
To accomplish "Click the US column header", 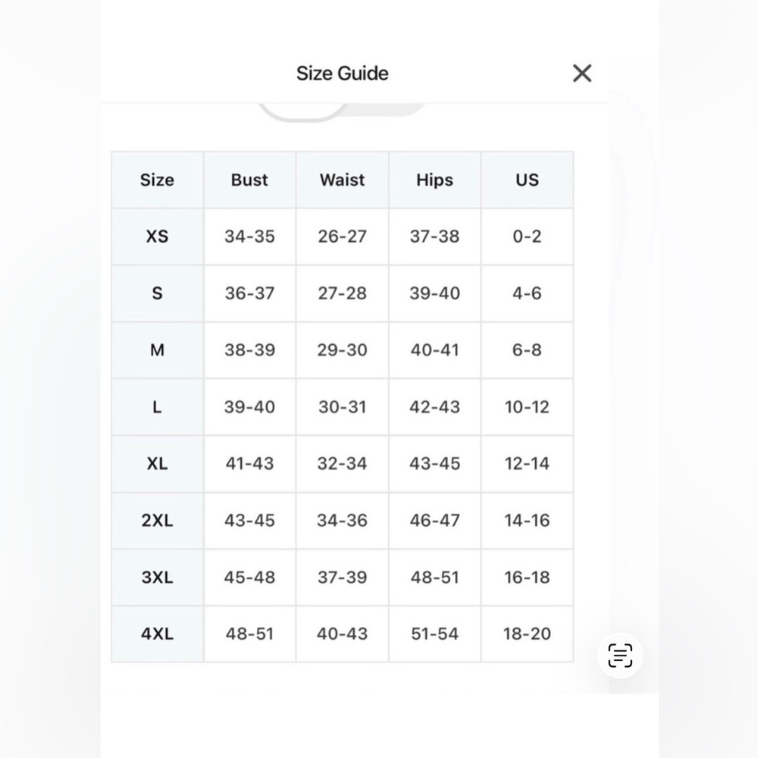I will (x=527, y=180).
